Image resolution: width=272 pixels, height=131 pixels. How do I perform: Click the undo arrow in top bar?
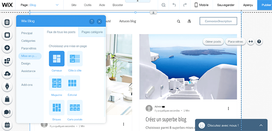point(174,5)
